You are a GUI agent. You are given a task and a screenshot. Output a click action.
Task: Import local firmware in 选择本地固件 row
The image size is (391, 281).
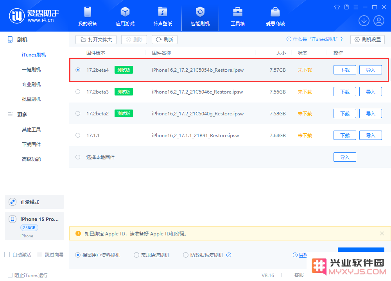coord(344,157)
